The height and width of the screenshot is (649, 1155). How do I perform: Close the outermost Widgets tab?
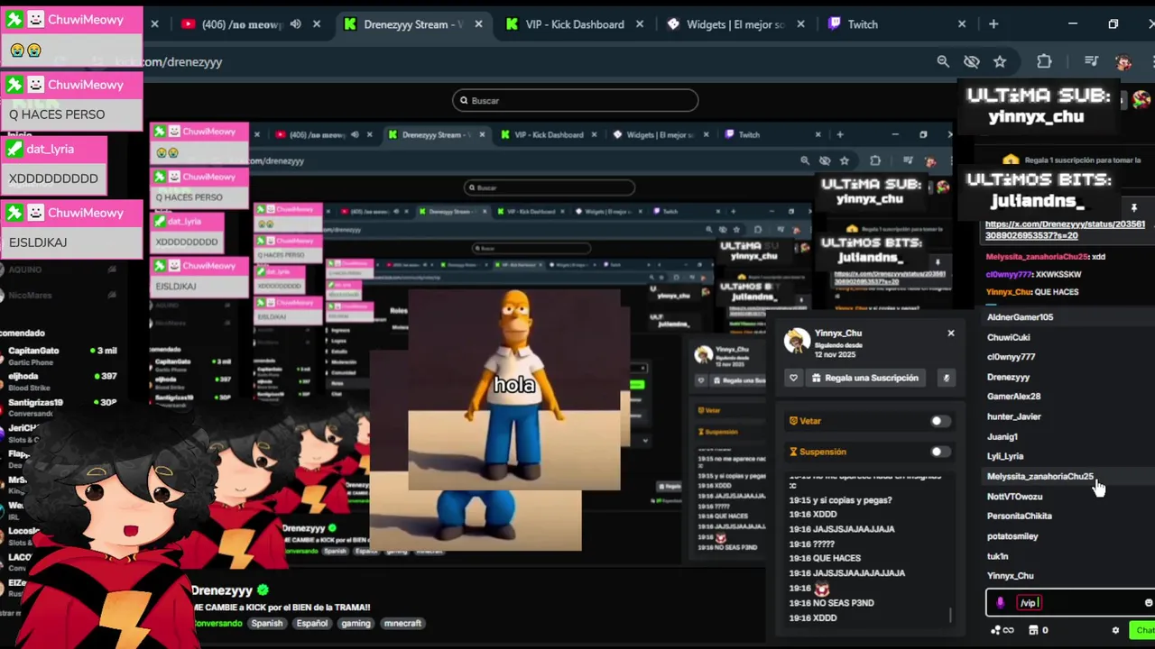800,24
